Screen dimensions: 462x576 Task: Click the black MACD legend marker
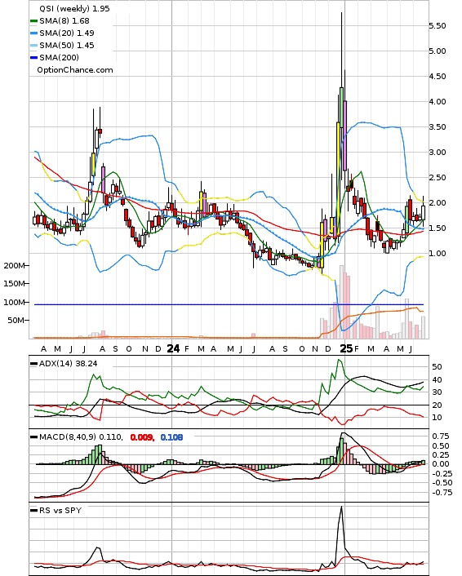click(x=33, y=437)
